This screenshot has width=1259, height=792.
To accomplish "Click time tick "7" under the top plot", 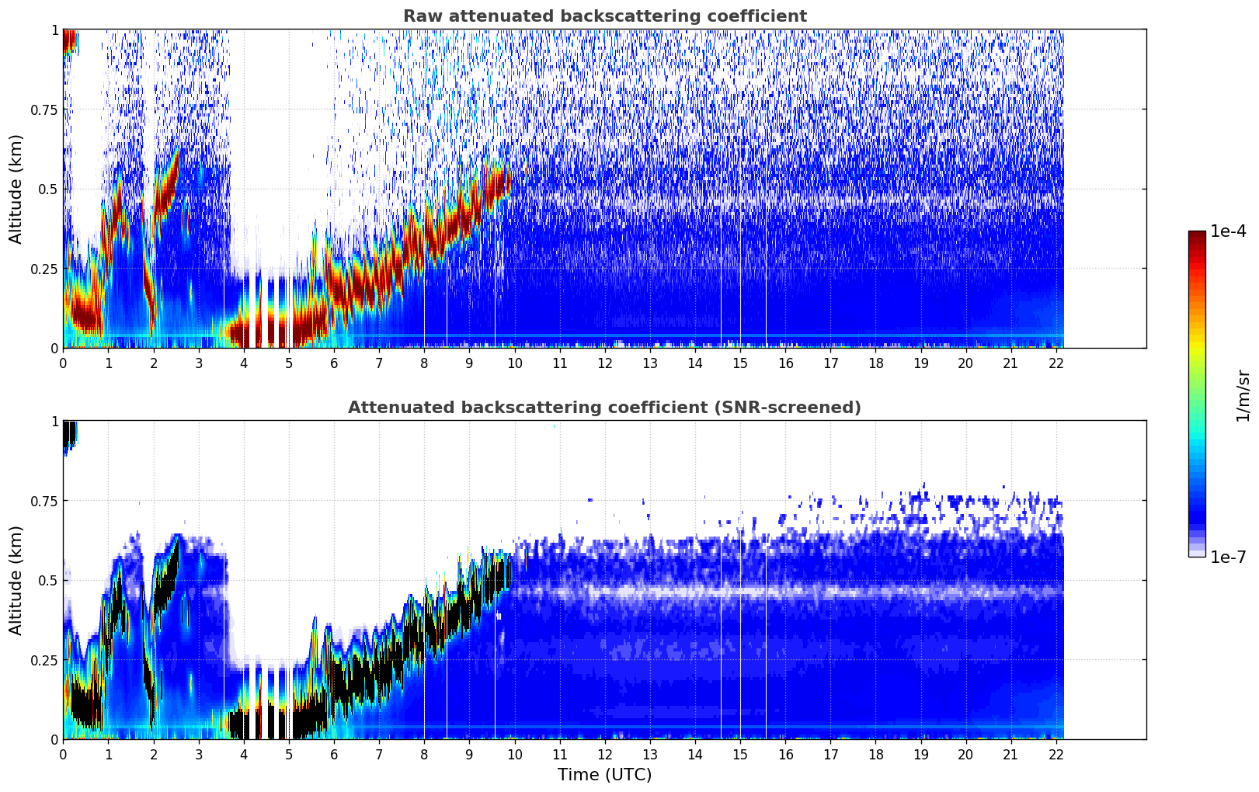I will (x=379, y=363).
